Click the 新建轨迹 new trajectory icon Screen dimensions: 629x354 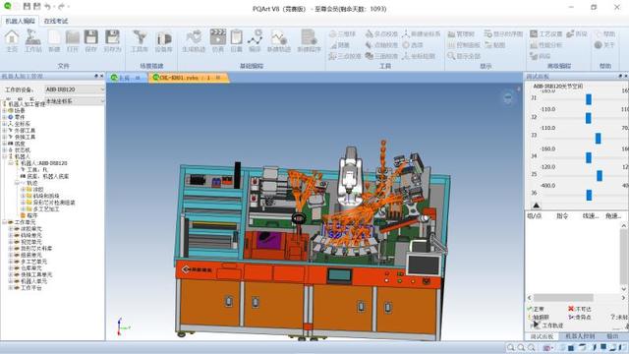click(x=279, y=41)
